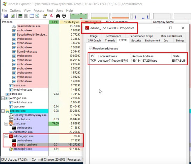Switch to the Threads tab
The height and width of the screenshot is (164, 191).
pos(110,41)
